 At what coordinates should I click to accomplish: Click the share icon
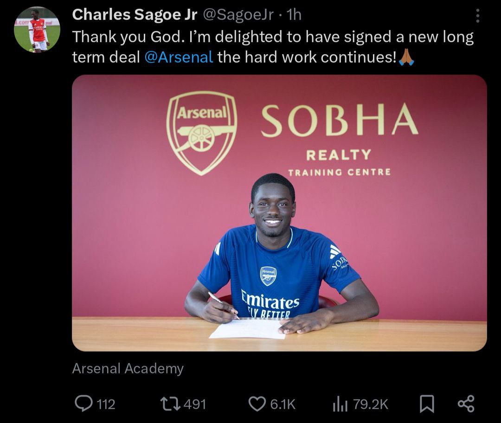tap(466, 404)
